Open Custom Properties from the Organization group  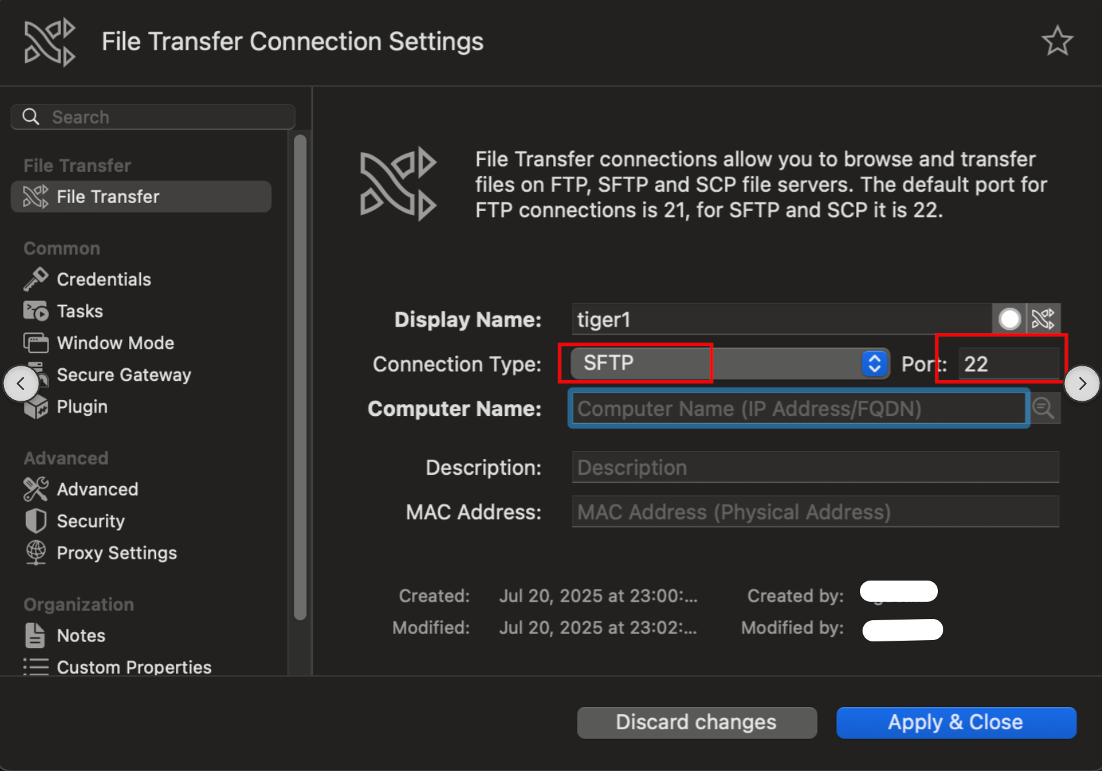[134, 667]
